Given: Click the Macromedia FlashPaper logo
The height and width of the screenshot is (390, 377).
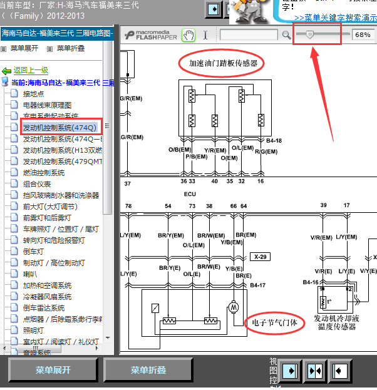Looking at the screenshot, I should pos(151,35).
